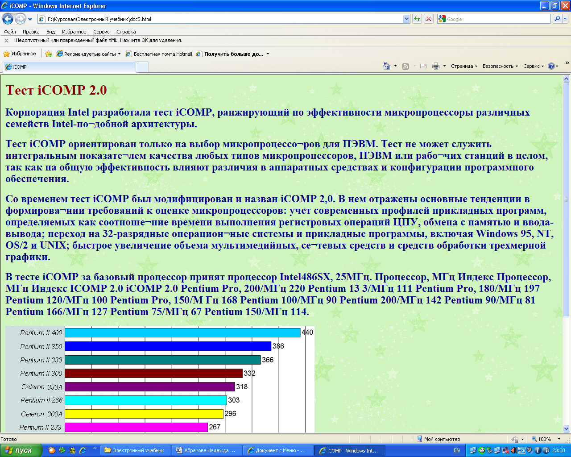Open the Избранное menu in menu bar
Screen dimensions: 571x457
[74, 32]
